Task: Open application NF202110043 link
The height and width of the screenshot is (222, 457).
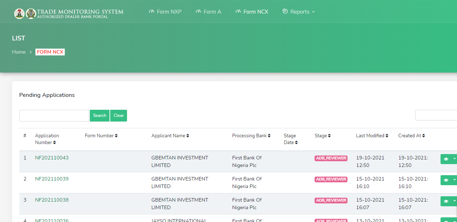Action: 52,158
